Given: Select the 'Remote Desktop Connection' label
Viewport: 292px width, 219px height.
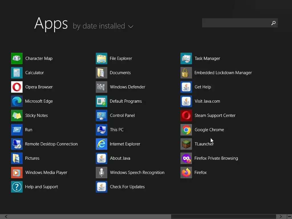Looking at the screenshot, I should [51, 144].
